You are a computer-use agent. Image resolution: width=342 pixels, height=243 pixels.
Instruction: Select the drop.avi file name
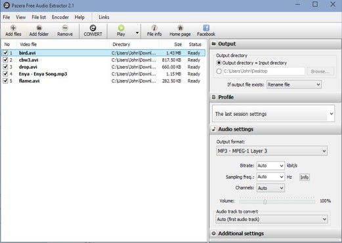click(28, 67)
